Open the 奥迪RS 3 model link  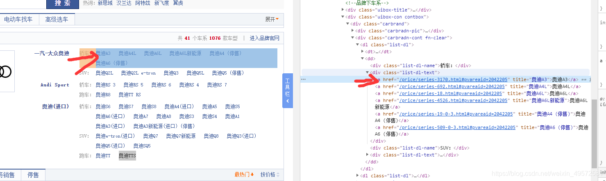click(106, 85)
